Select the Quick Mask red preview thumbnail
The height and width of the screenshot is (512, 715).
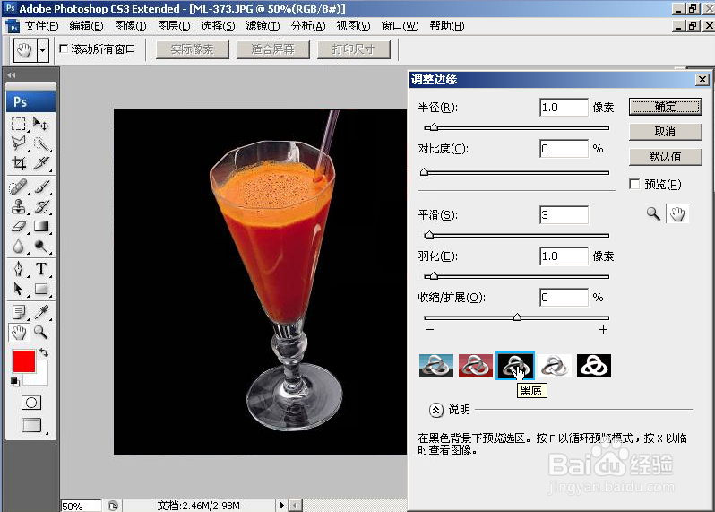(476, 366)
